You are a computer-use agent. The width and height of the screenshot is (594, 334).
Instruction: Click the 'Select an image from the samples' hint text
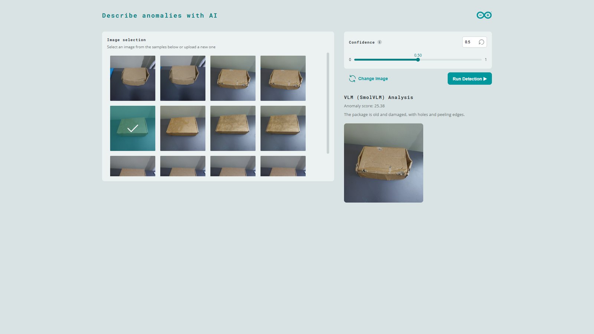pyautogui.click(x=161, y=47)
